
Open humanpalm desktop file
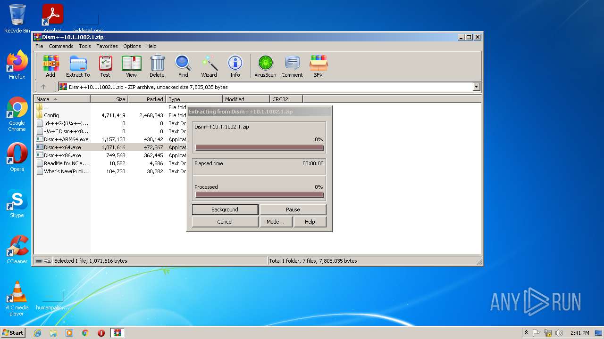coord(52,299)
